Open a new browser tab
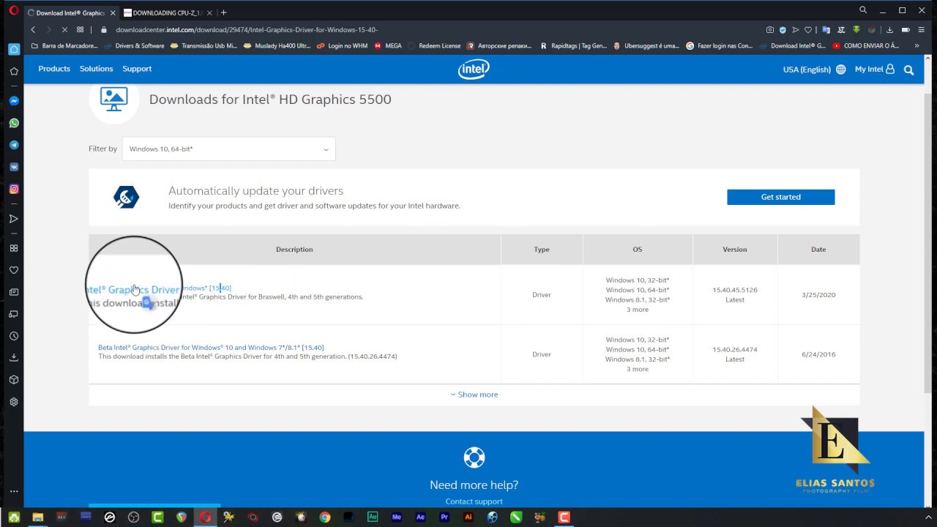The height and width of the screenshot is (527, 937). coord(223,12)
